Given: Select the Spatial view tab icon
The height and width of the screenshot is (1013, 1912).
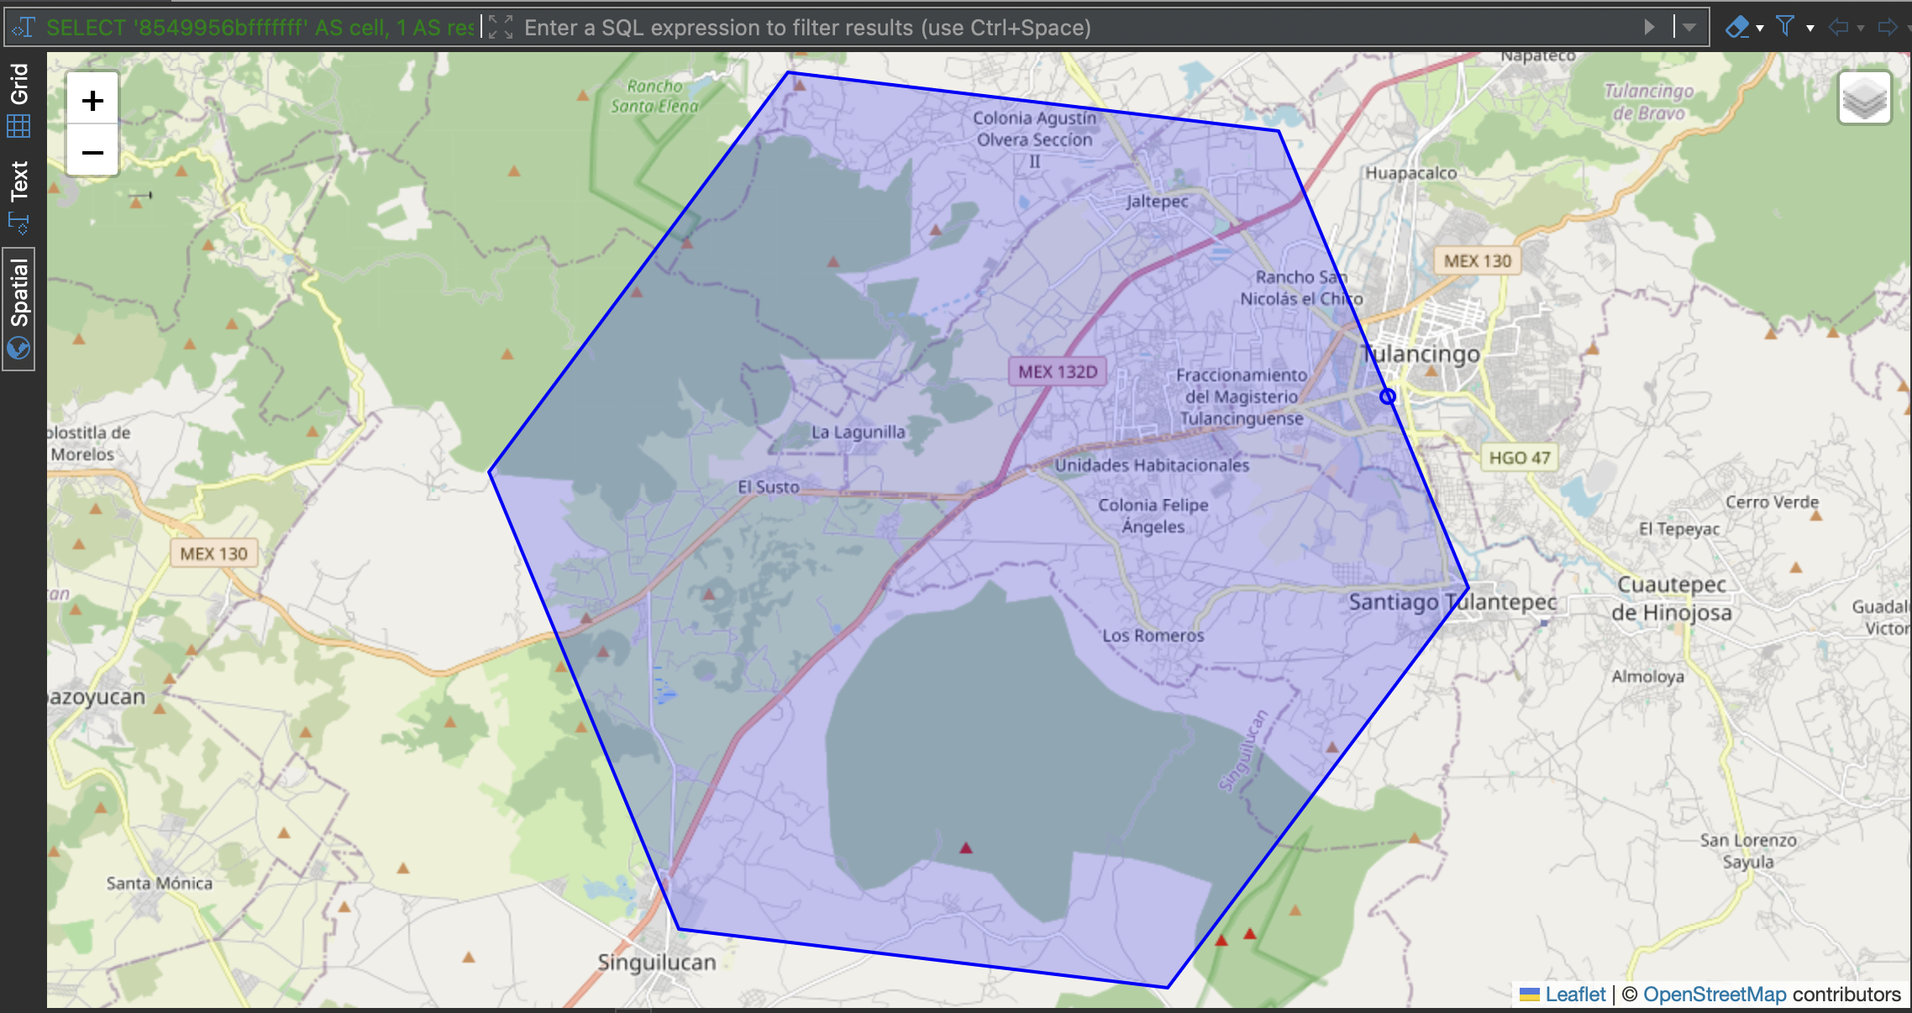Looking at the screenshot, I should [20, 348].
